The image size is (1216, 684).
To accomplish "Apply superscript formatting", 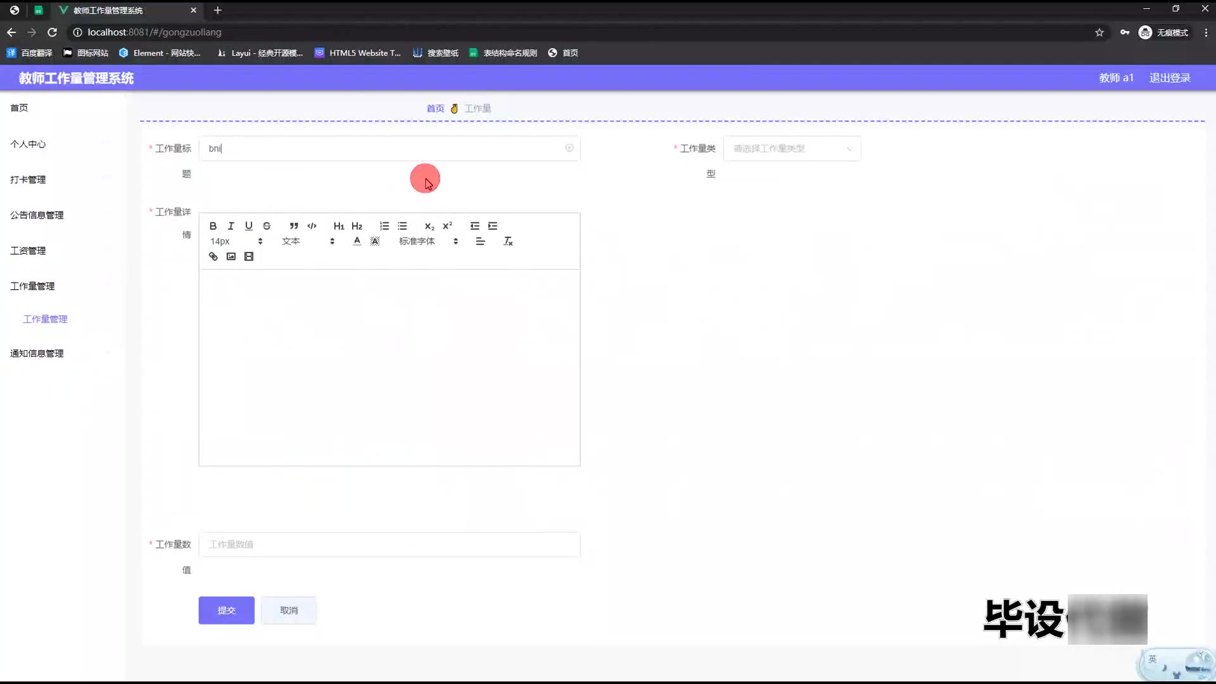I will point(447,226).
